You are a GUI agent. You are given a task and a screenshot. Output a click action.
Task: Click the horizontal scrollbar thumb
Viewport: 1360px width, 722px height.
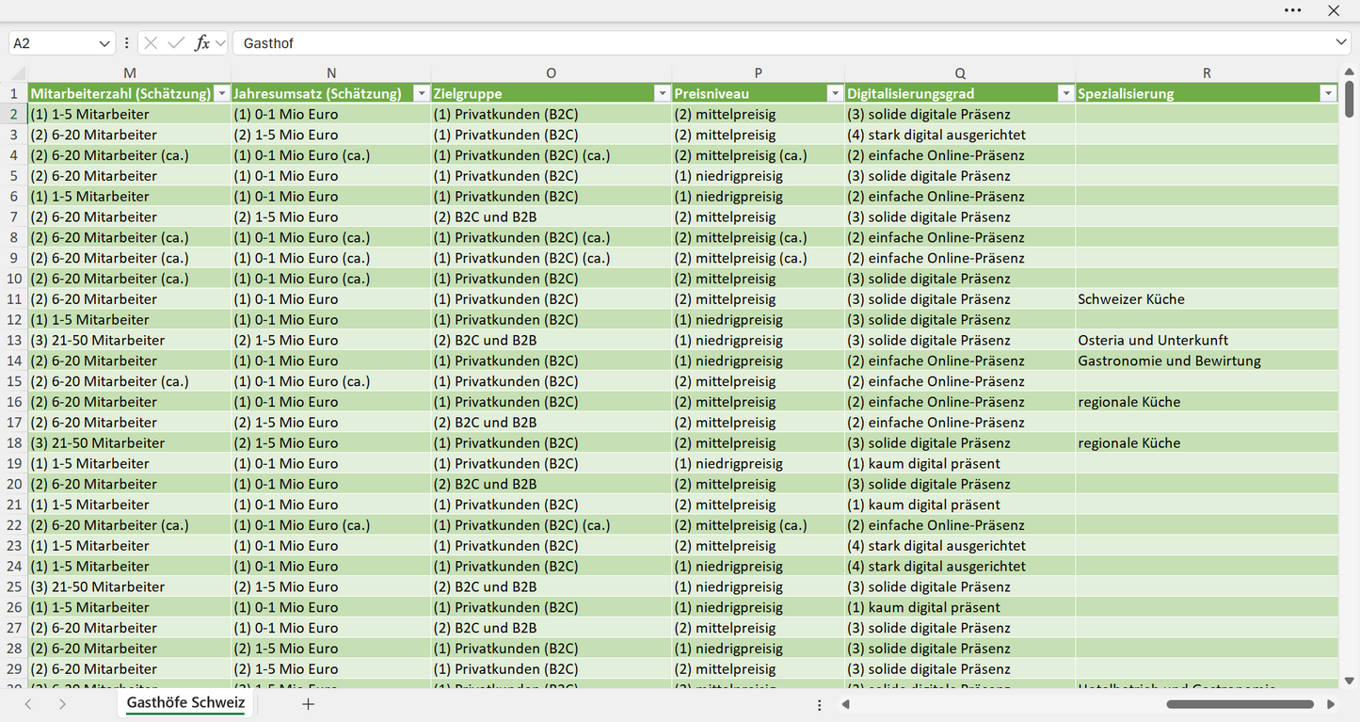(1240, 704)
